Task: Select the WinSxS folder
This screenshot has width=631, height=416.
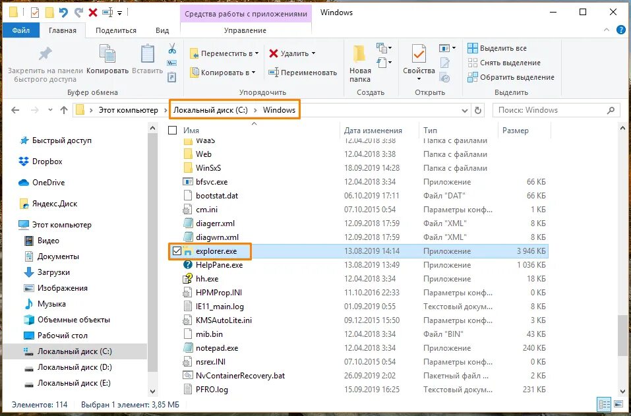Action: (208, 167)
